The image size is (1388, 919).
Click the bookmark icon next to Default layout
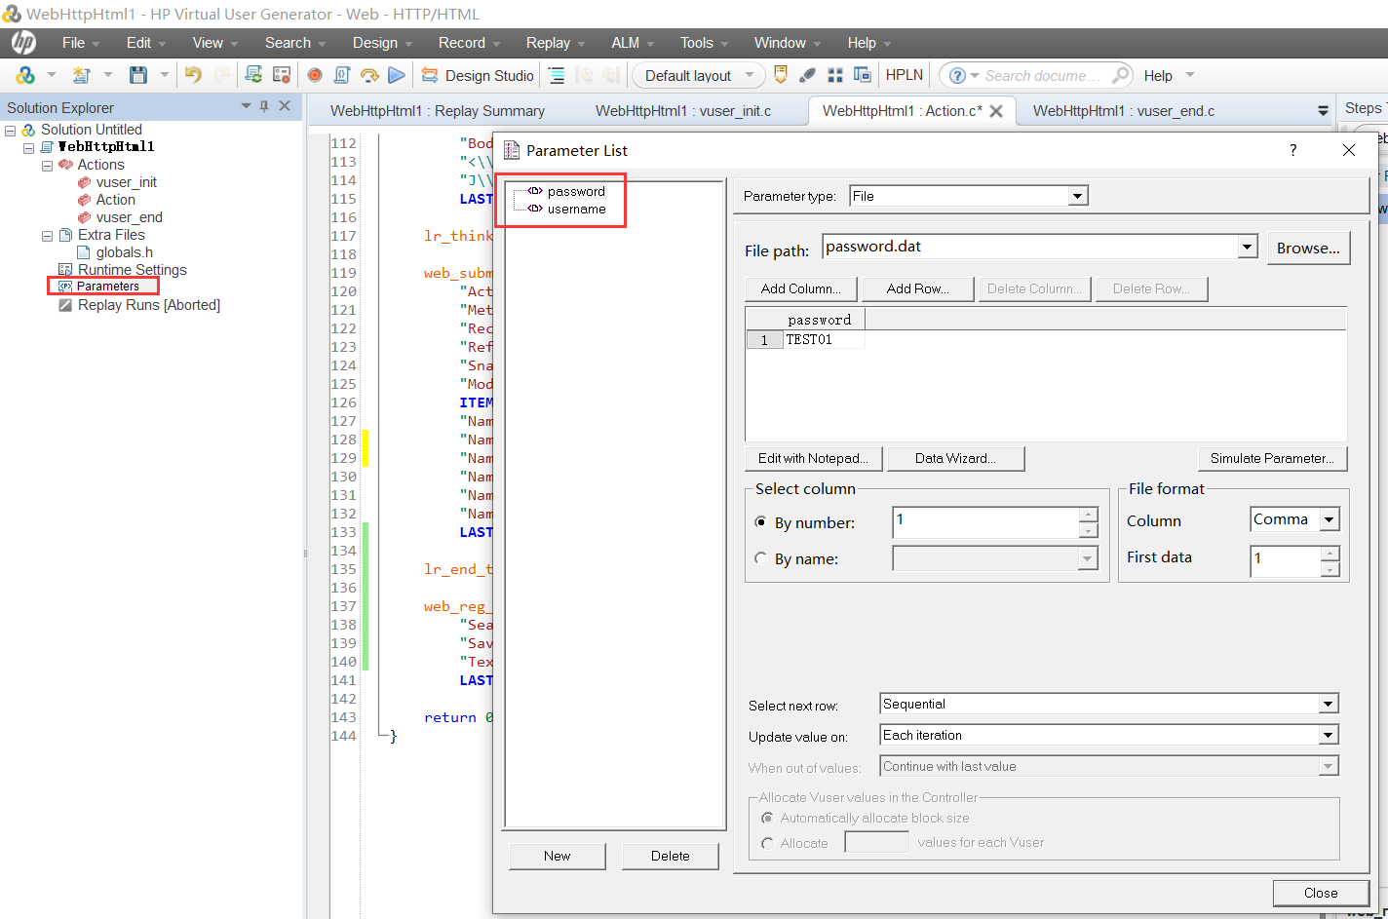pyautogui.click(x=781, y=75)
